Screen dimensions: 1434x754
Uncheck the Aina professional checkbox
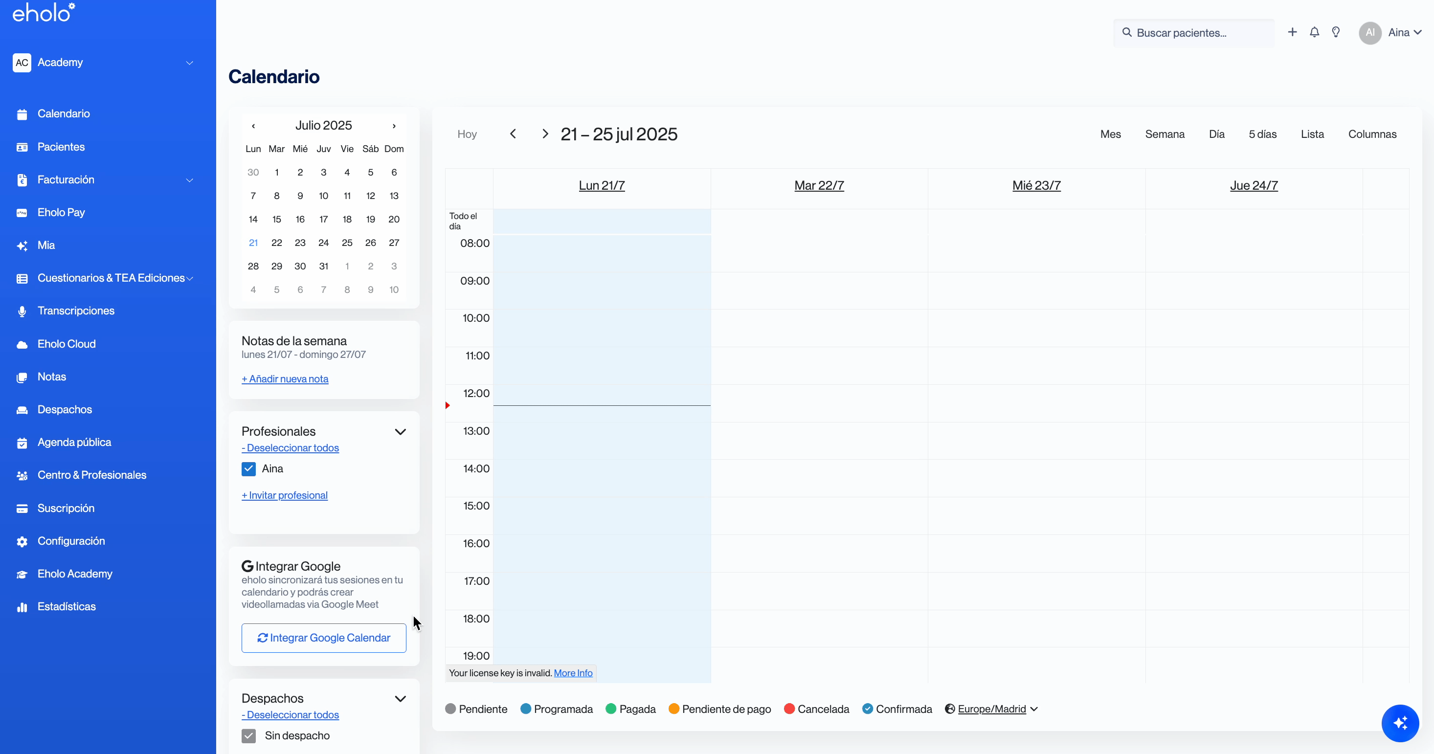[249, 469]
